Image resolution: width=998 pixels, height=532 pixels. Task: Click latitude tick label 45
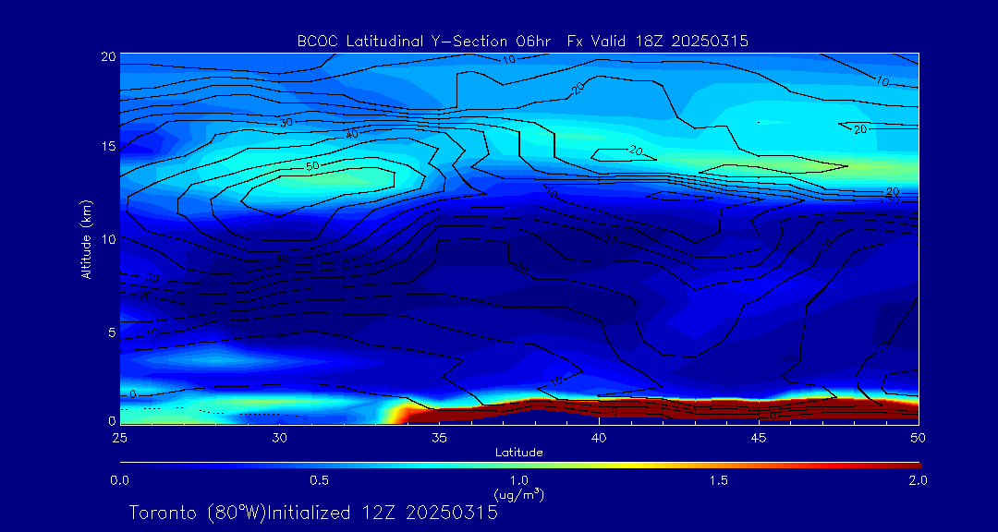759,438
